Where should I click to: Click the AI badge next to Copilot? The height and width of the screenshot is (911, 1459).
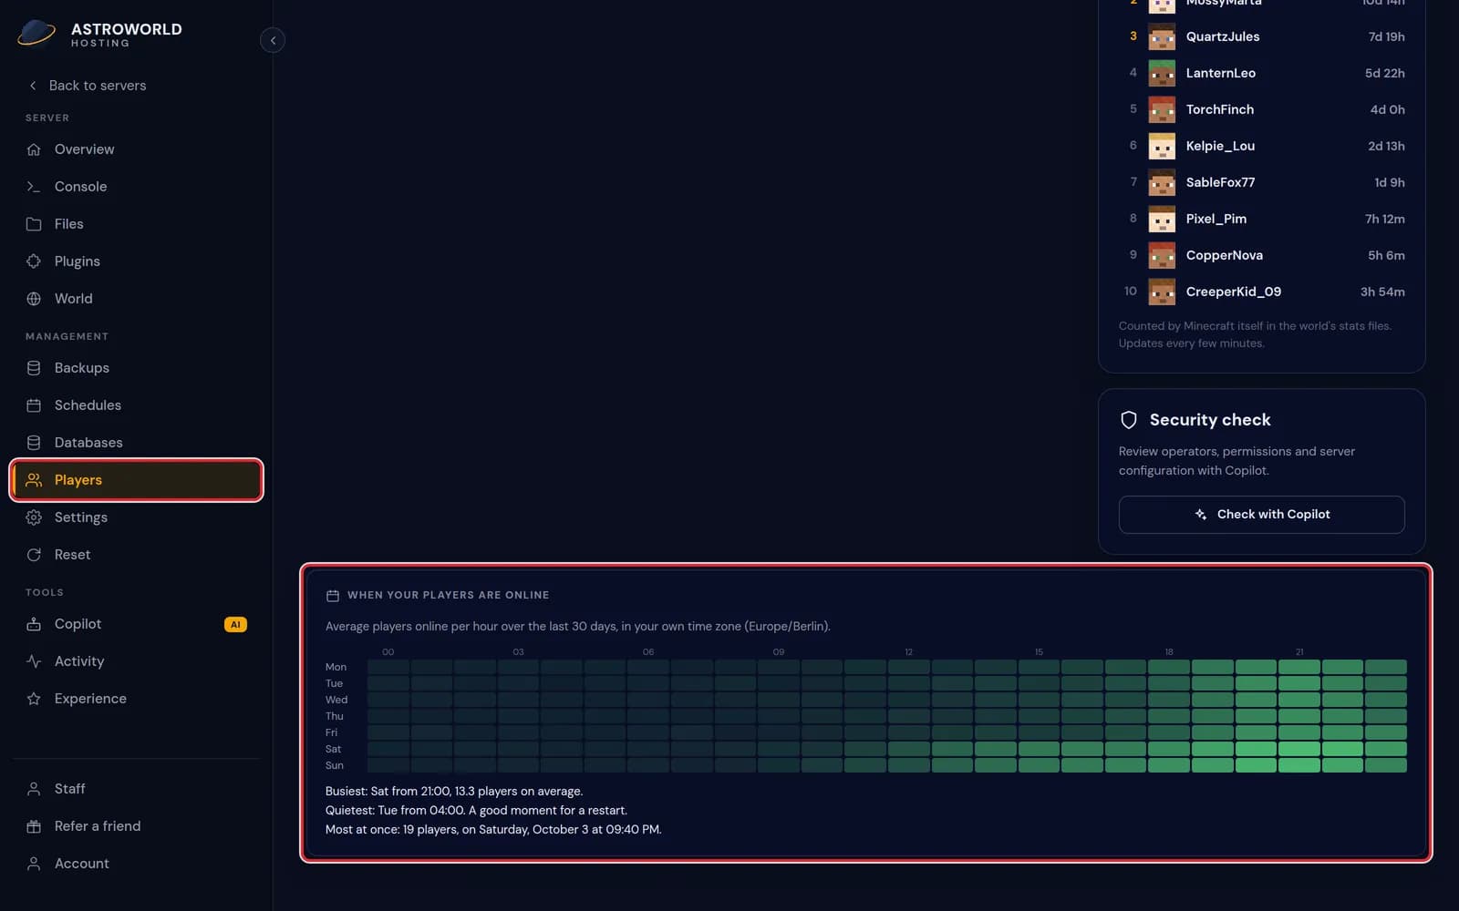(x=235, y=624)
